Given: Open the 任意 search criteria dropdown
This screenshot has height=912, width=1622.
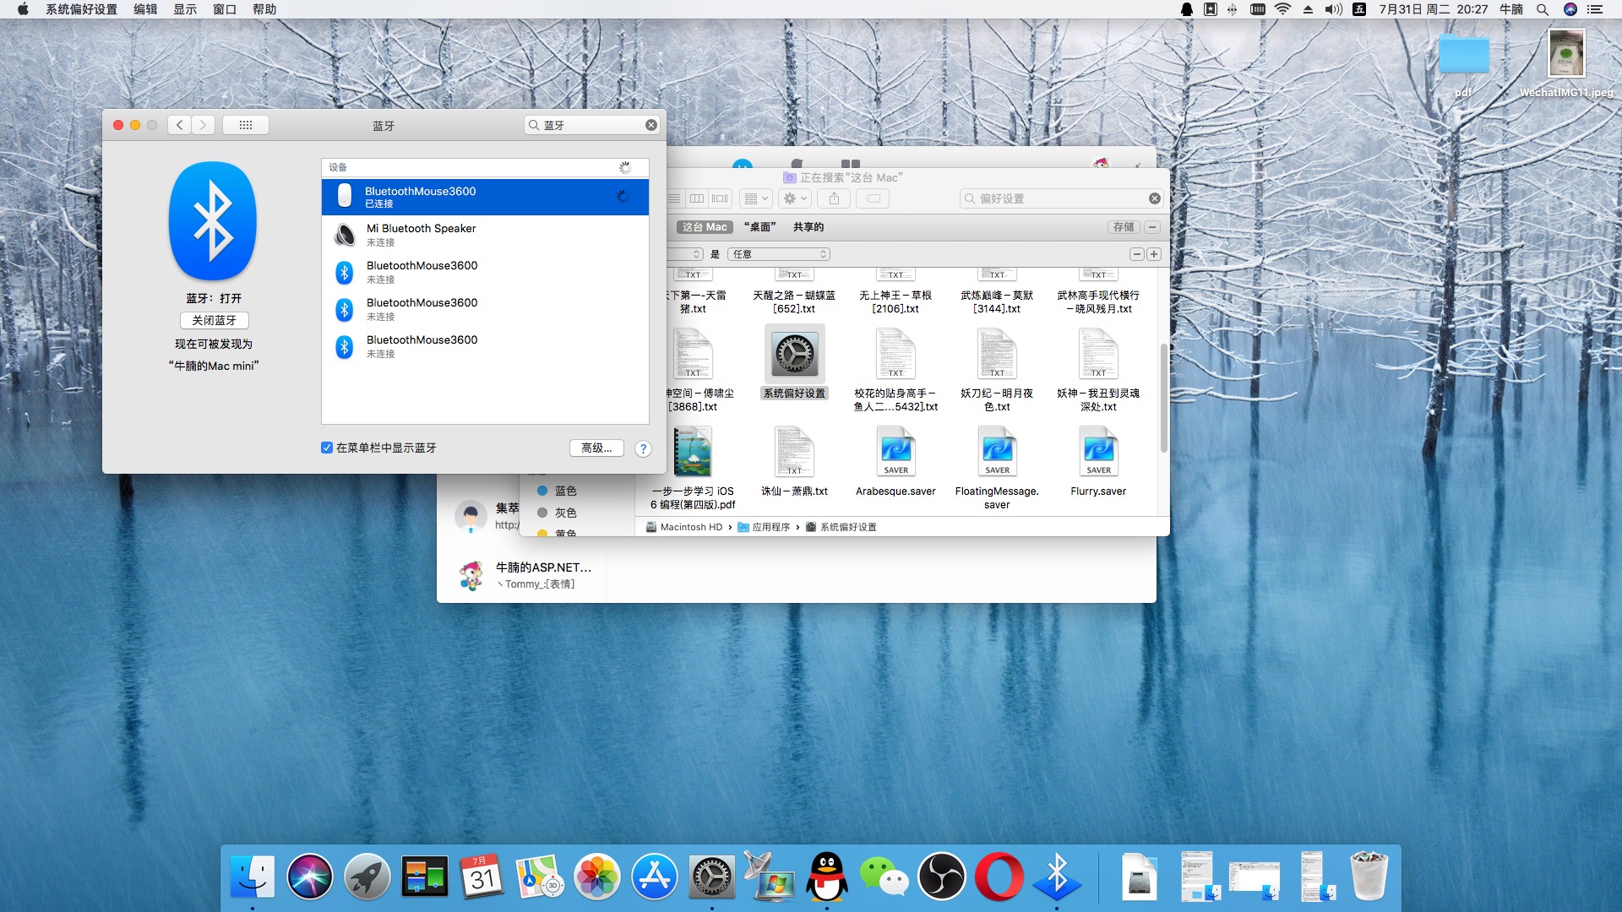Looking at the screenshot, I should point(778,254).
